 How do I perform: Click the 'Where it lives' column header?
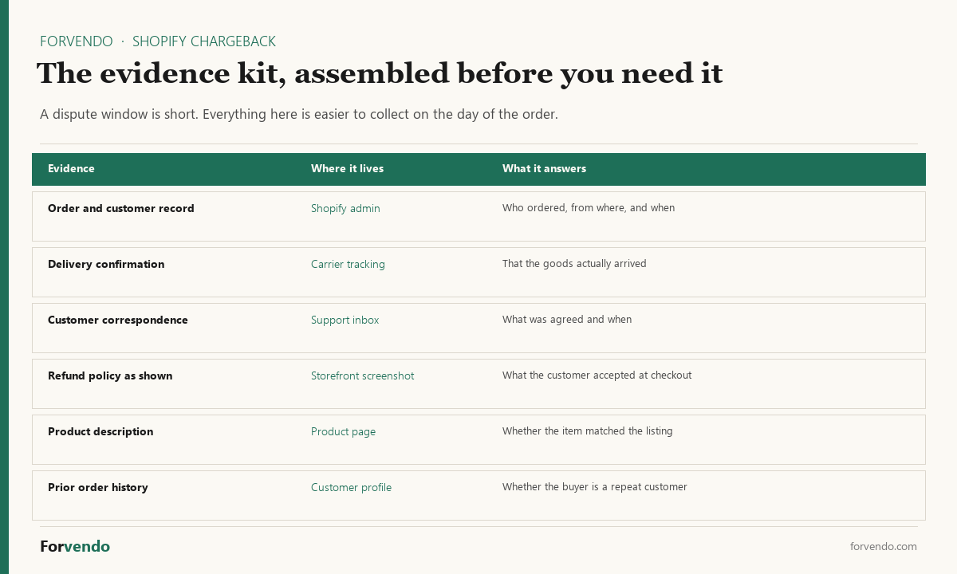click(347, 168)
